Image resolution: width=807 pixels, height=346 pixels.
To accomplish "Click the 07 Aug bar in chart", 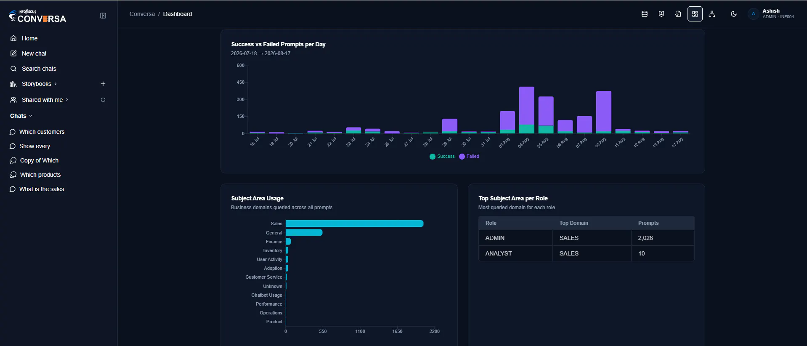I will point(584,125).
